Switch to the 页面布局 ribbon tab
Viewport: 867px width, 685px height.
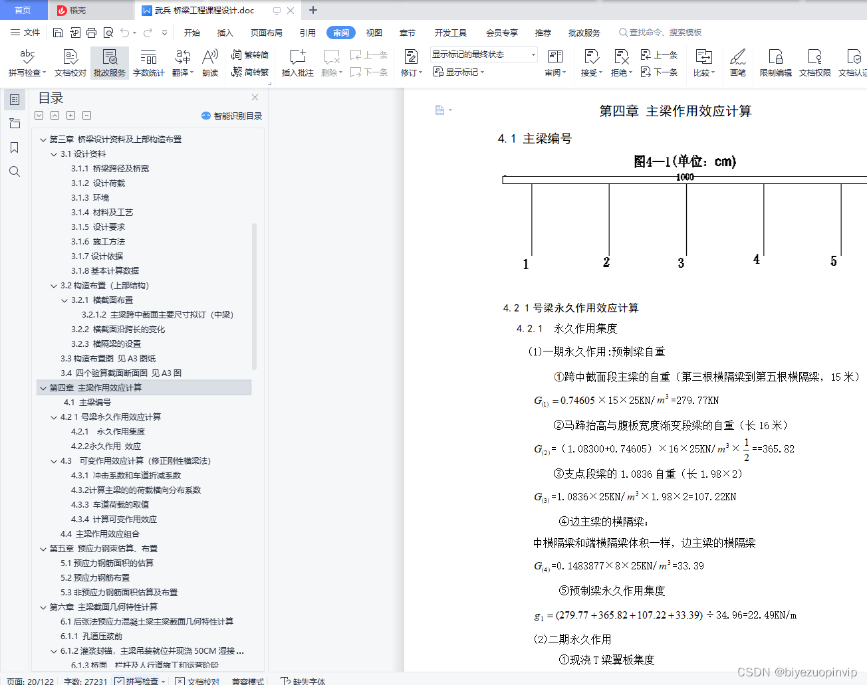[x=267, y=33]
